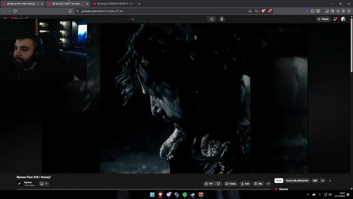The height and width of the screenshot is (199, 353).
Task: Click the zoom-out magnifier in address bar
Action: tap(256, 11)
